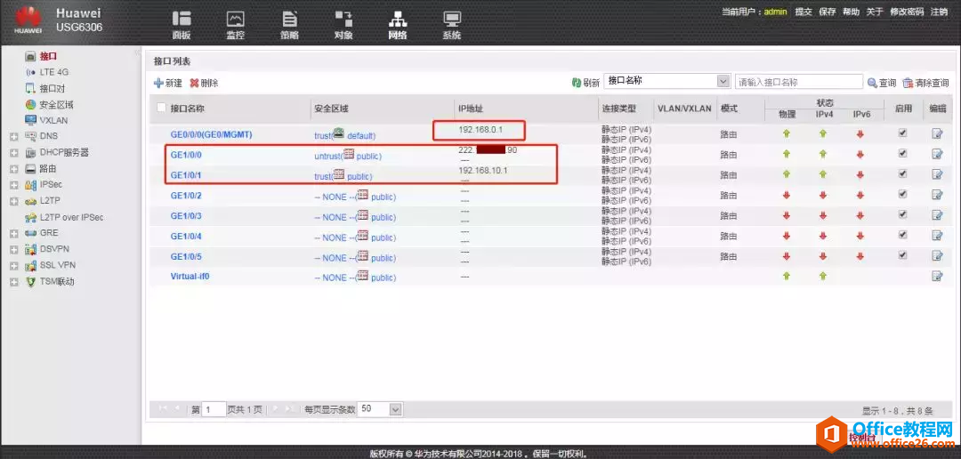Image resolution: width=961 pixels, height=459 pixels.
Task: Click the edit icon for GE1/0/0
Action: tap(937, 154)
